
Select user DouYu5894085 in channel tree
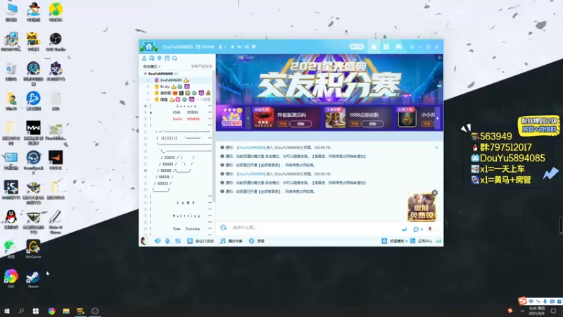tap(172, 80)
